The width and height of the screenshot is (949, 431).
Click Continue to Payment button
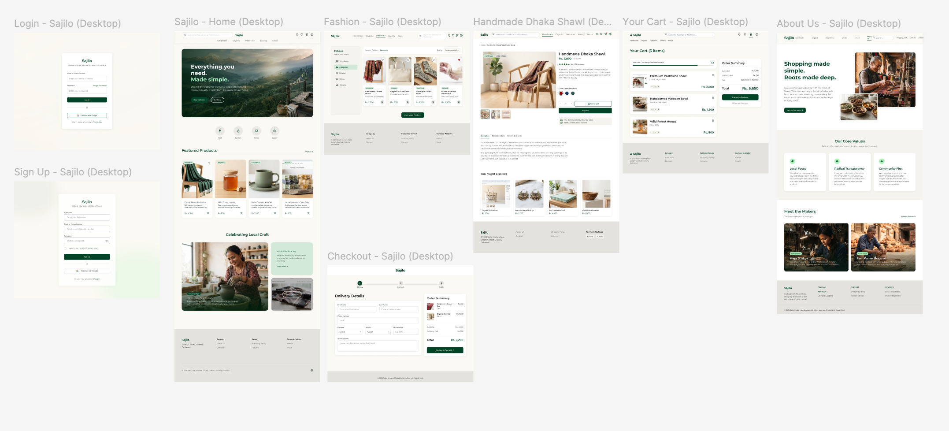click(445, 350)
